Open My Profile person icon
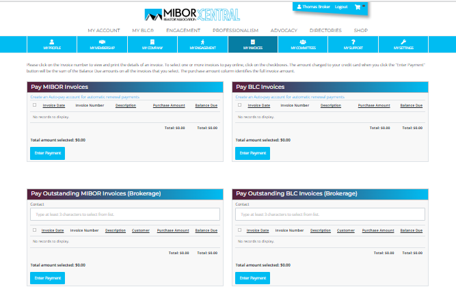The height and width of the screenshot is (302, 456). [52, 42]
